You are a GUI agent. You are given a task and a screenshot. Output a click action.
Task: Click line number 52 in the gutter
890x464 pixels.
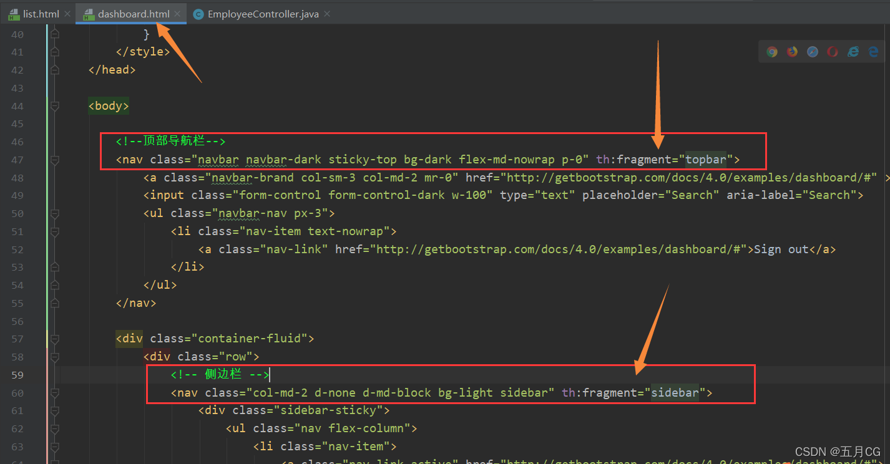tap(17, 249)
